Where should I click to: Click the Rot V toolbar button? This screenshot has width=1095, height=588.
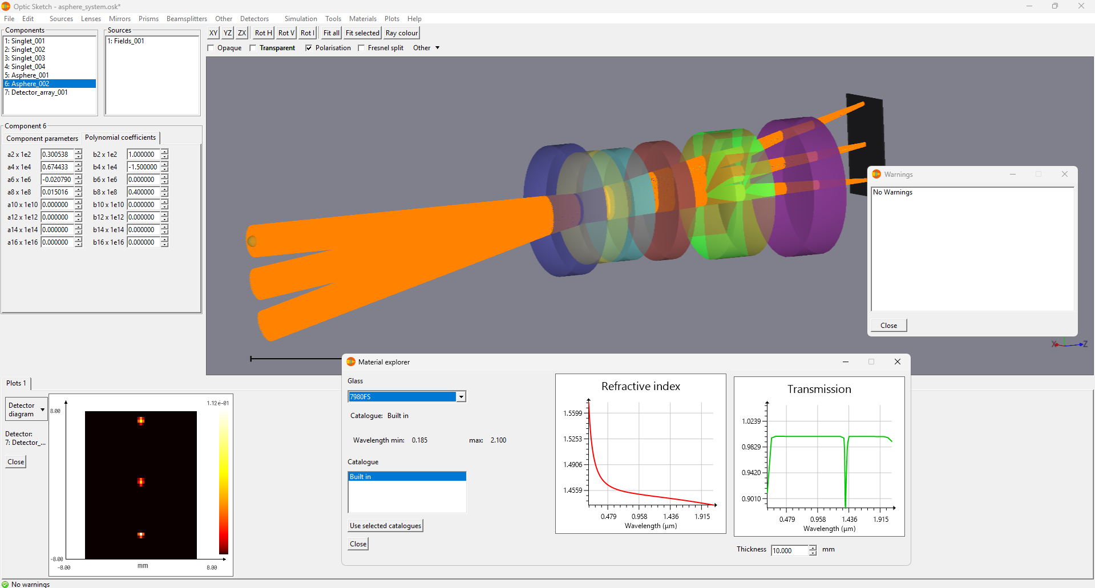click(286, 33)
